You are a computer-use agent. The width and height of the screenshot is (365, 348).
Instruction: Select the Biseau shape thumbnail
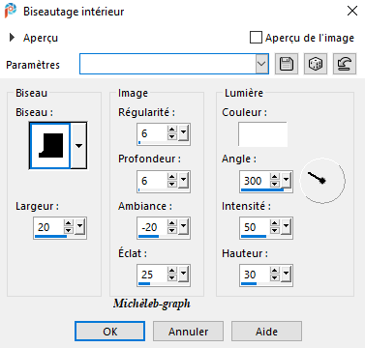(49, 146)
